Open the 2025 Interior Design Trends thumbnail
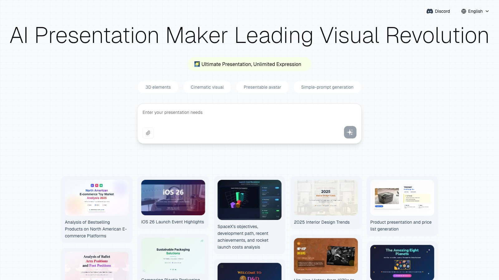Viewport: 499px width, 280px height. tap(326, 198)
